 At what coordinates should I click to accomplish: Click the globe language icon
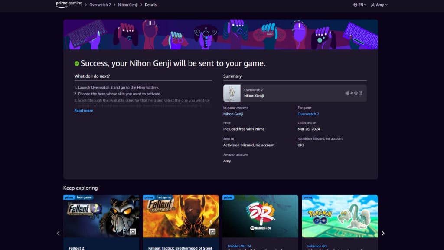pos(355,4)
